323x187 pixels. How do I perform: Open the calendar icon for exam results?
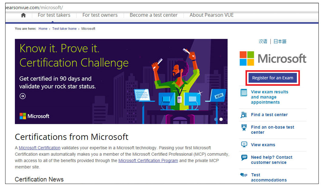tap(244, 93)
